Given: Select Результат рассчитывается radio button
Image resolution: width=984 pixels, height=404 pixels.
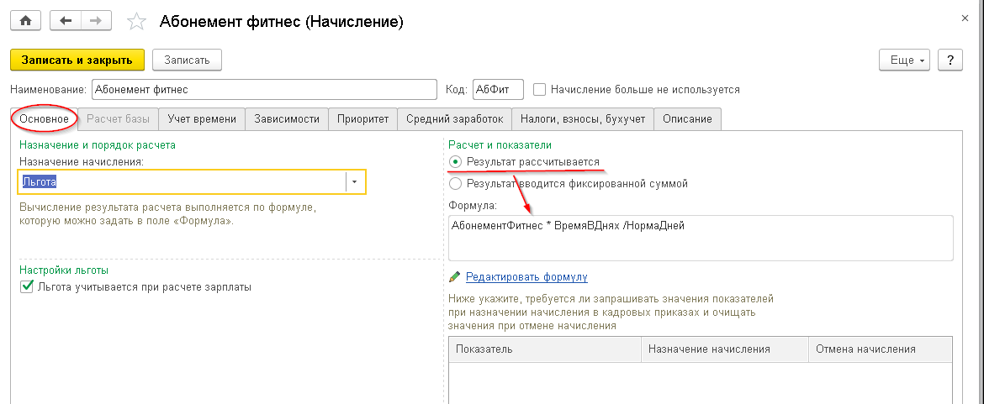Looking at the screenshot, I should point(456,161).
